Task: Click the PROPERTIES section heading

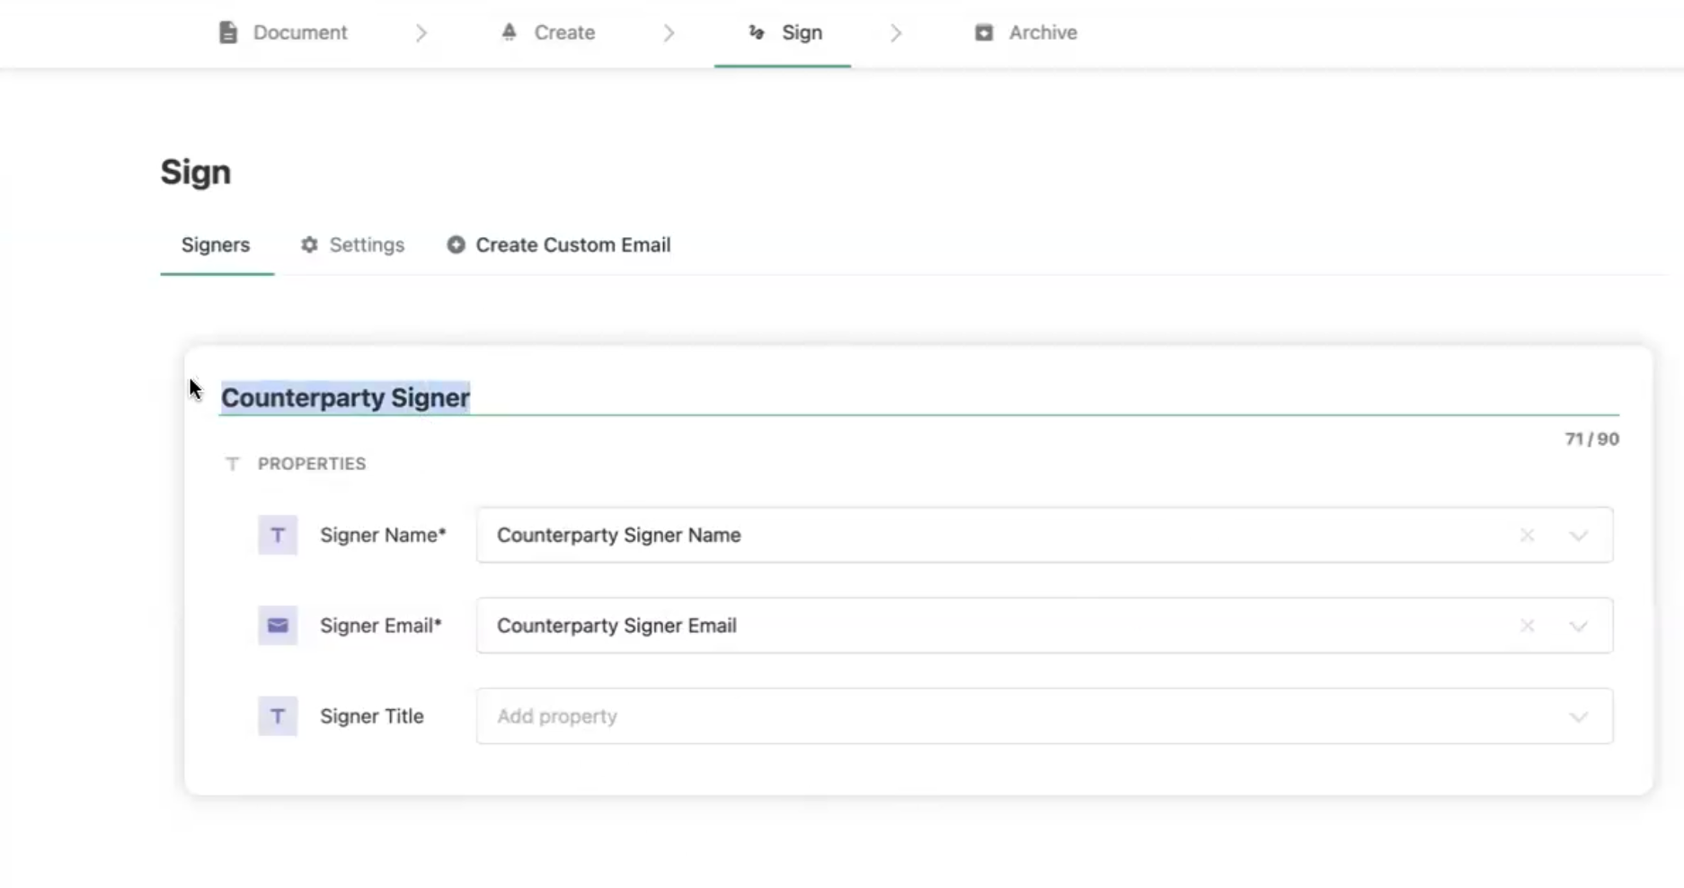Action: coord(312,464)
